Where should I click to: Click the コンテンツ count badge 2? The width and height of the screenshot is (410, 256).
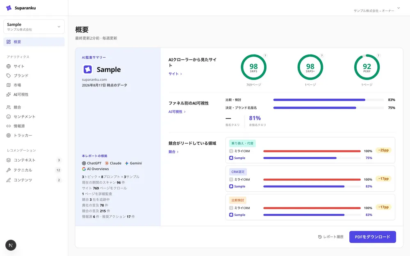[x=59, y=180]
